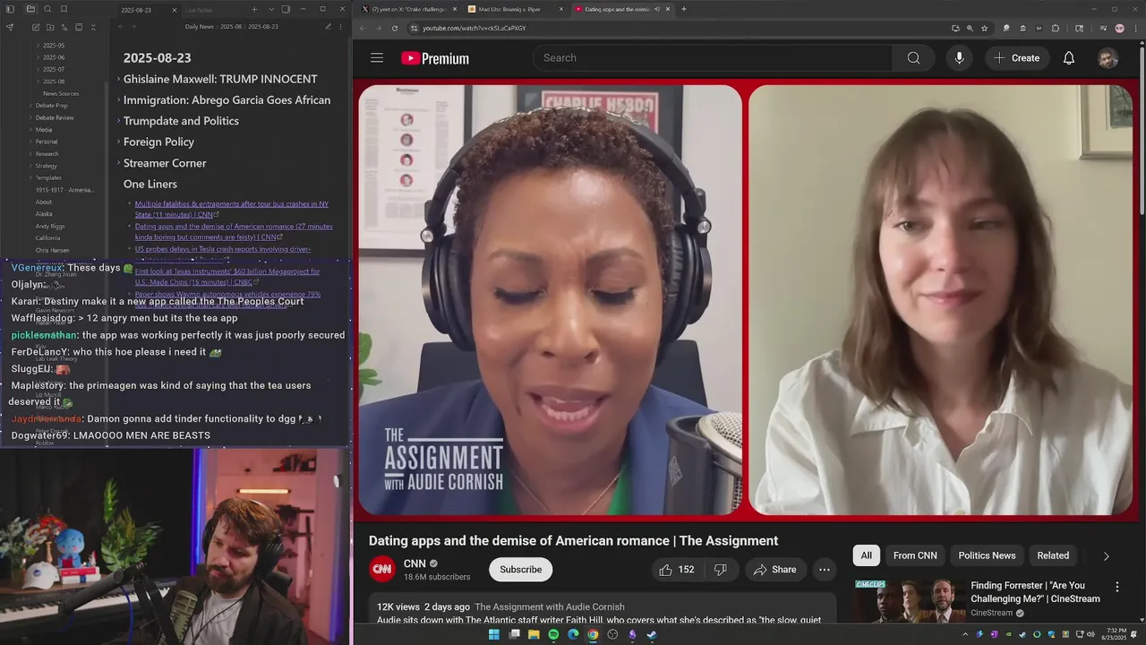The height and width of the screenshot is (645, 1146).
Task: Open the YouTube hamburger guide menu
Action: coord(377,58)
